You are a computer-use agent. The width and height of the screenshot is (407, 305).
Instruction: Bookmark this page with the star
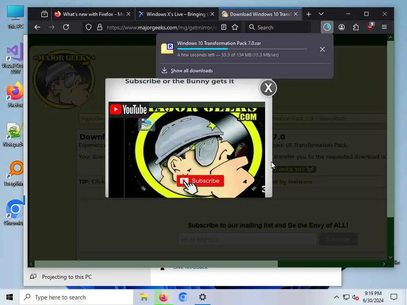pyautogui.click(x=235, y=27)
